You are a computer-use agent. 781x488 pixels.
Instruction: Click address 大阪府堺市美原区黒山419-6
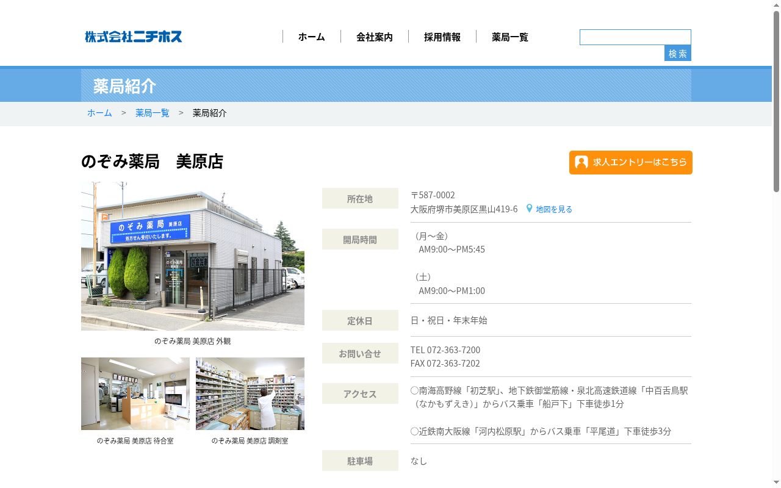(x=464, y=209)
